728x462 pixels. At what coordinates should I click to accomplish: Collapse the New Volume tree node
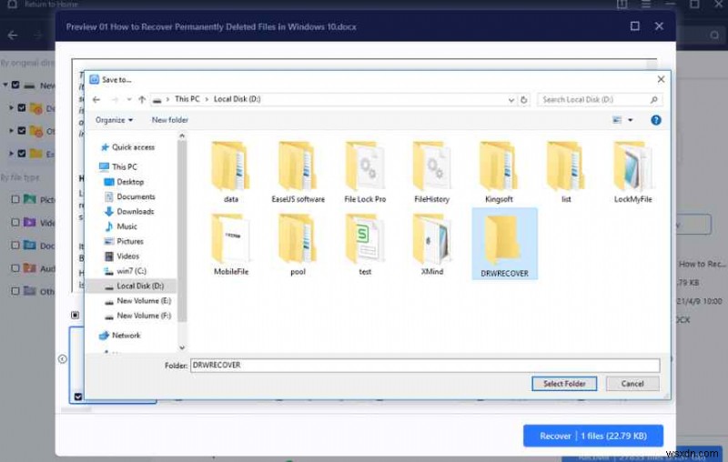(5, 85)
